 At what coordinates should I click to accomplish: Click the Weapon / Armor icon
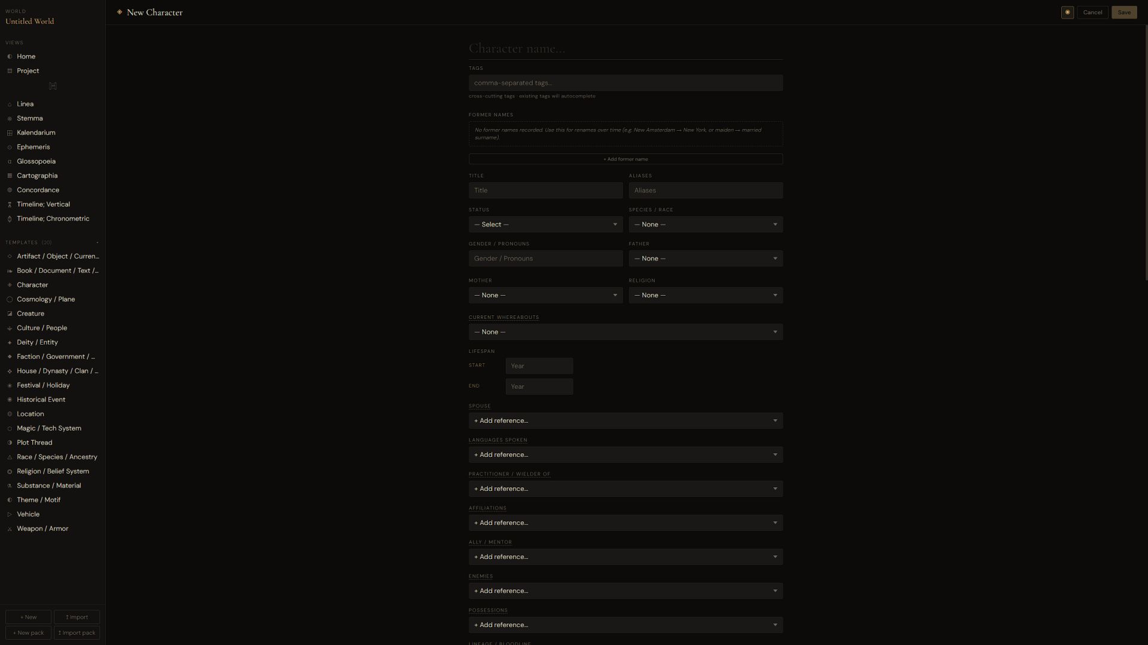pyautogui.click(x=10, y=529)
